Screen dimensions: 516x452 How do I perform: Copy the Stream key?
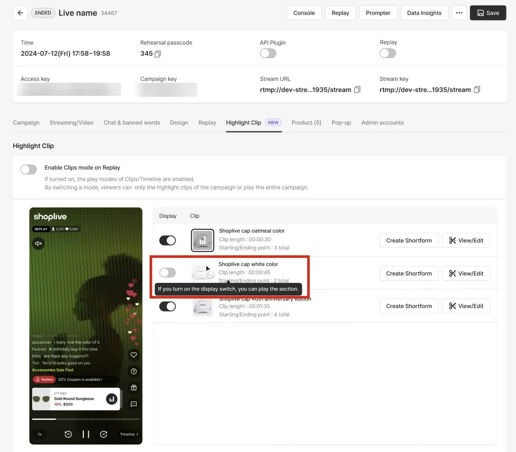tap(477, 89)
